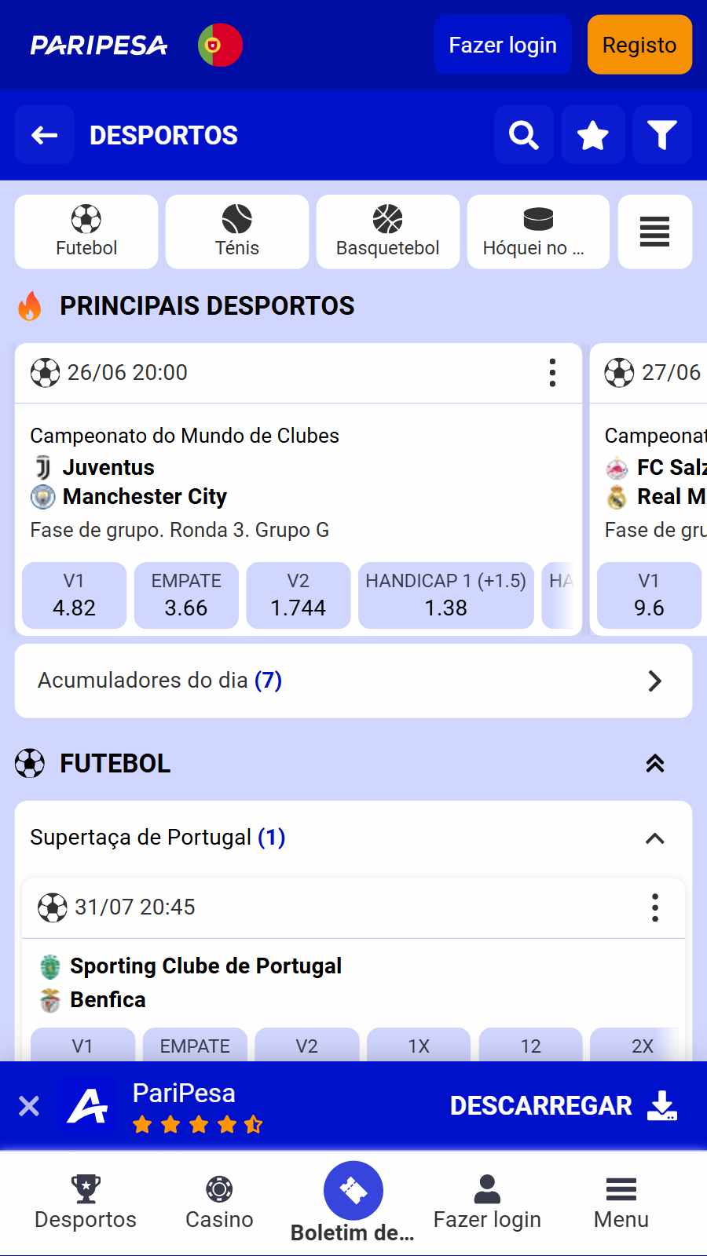Select the Basquetebol sport tab
The image size is (707, 1256).
click(387, 232)
